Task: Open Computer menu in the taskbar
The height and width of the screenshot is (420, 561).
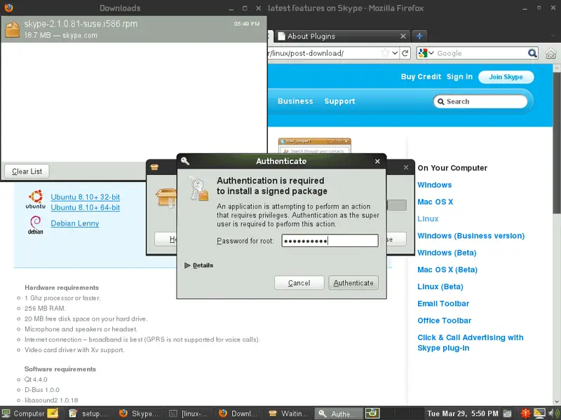Action: pyautogui.click(x=23, y=413)
